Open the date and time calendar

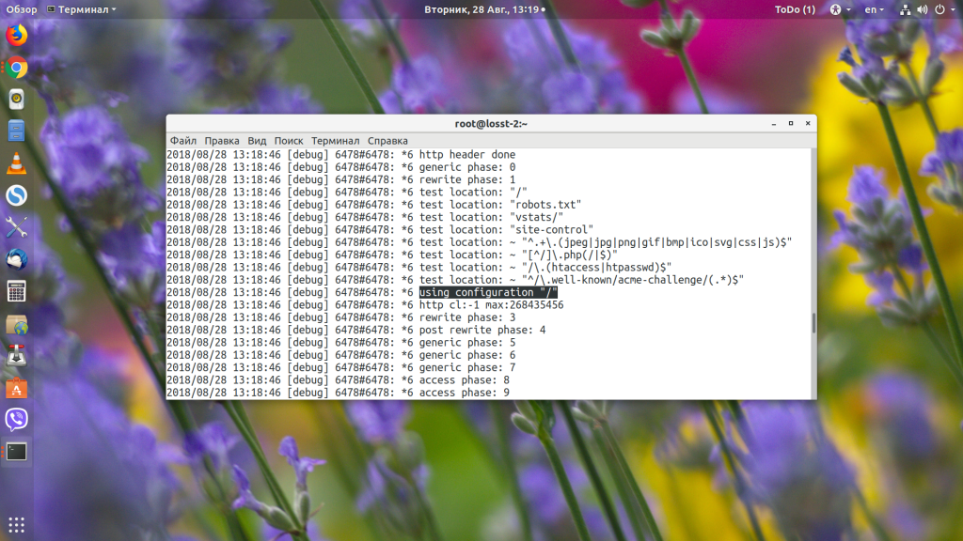(481, 9)
